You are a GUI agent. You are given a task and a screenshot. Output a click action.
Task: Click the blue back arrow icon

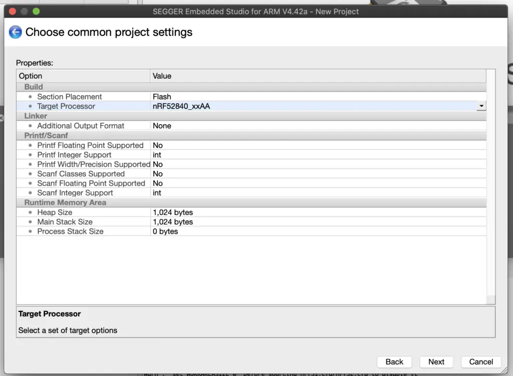pos(15,32)
